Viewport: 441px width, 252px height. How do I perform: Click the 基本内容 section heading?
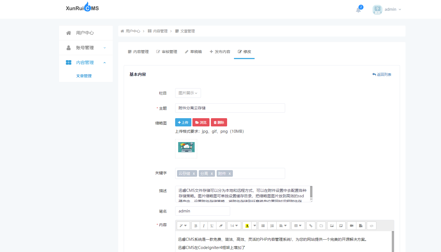pos(138,74)
